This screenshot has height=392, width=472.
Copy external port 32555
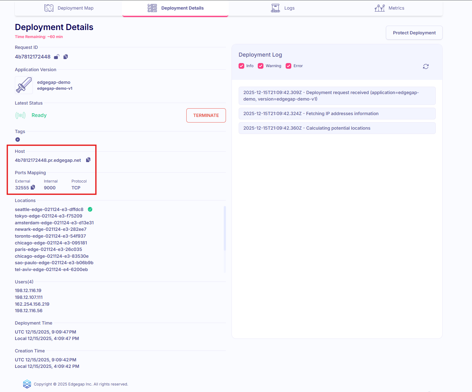point(33,187)
